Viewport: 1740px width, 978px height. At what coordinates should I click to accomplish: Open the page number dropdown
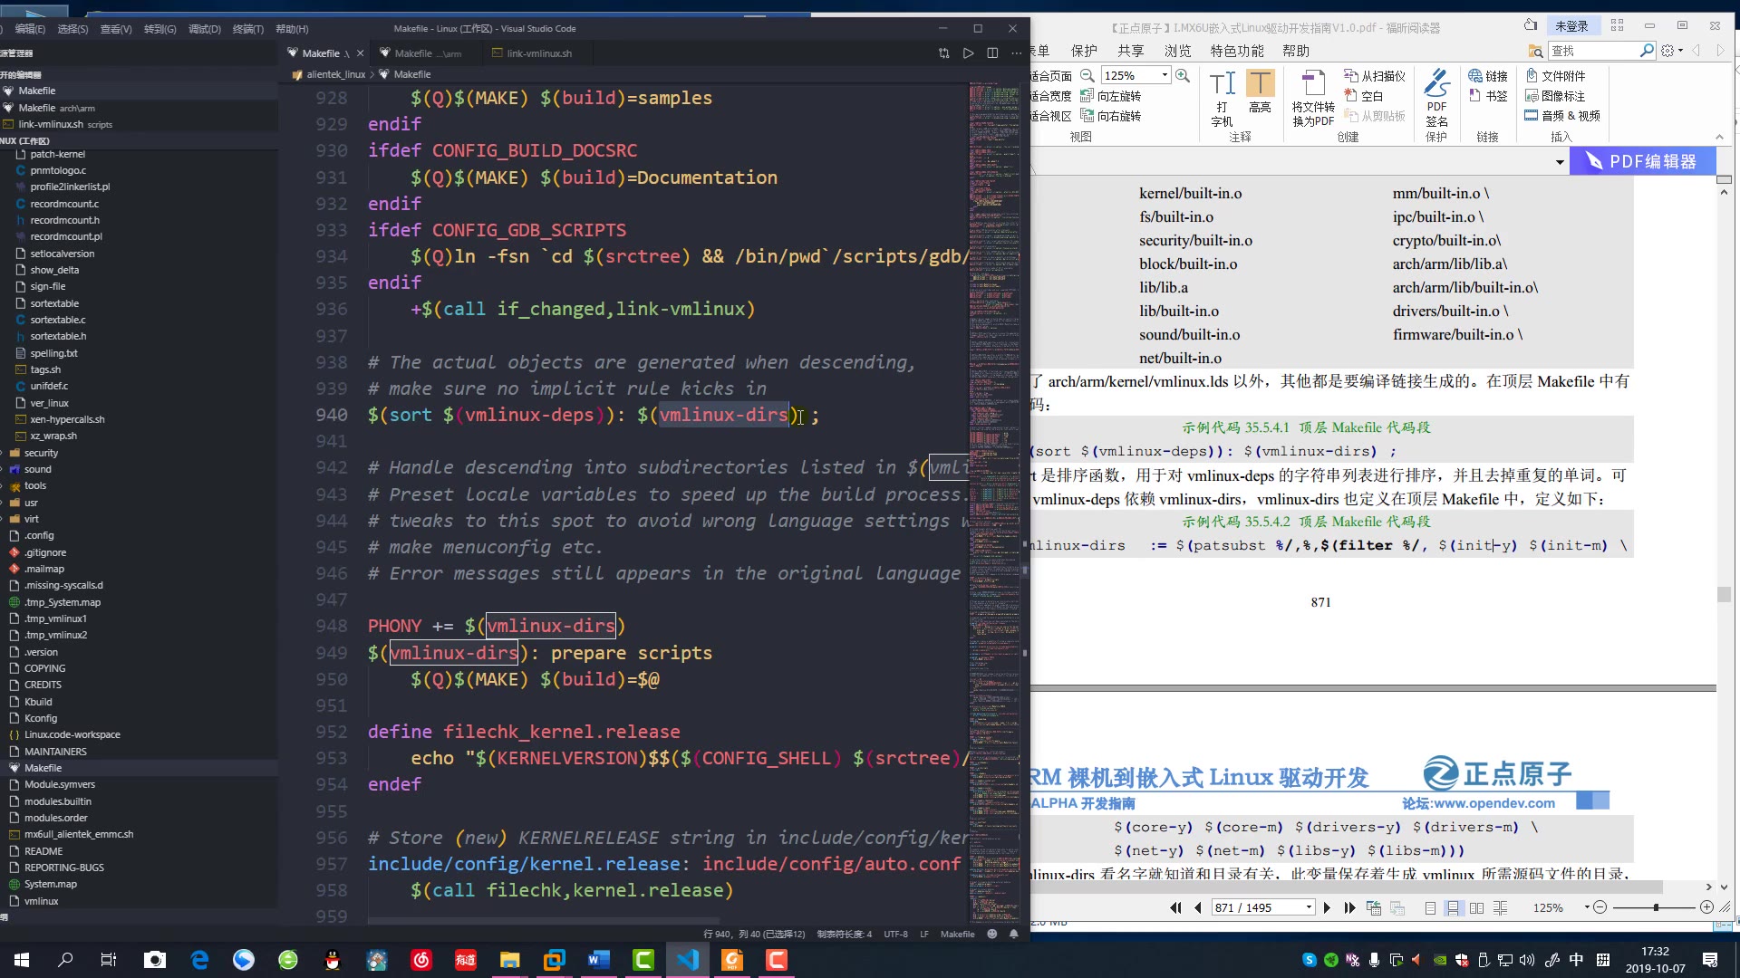(1309, 907)
